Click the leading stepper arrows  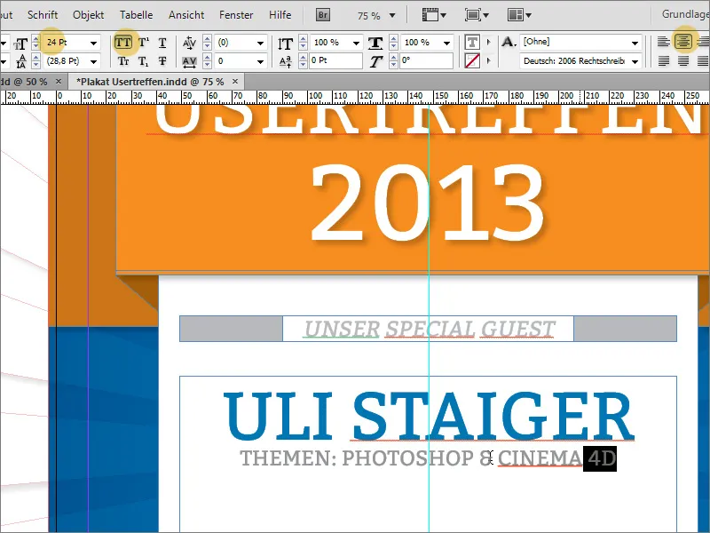36,61
